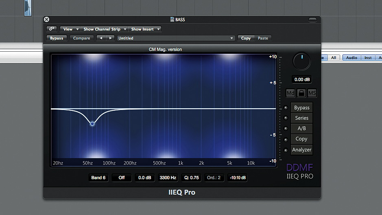This screenshot has height=215, width=382.
Task: Open the Untitled preset dropdown
Action: [176, 38]
